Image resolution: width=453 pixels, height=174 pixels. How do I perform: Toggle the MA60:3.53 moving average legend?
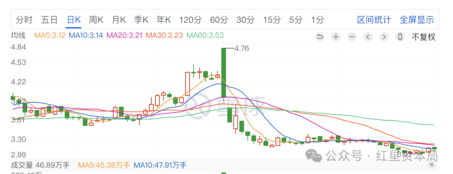point(205,35)
